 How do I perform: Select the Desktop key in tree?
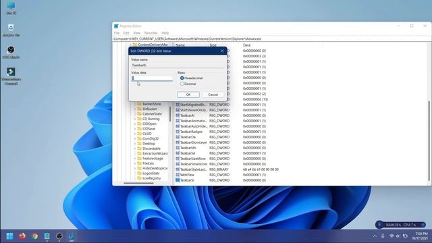(148, 144)
